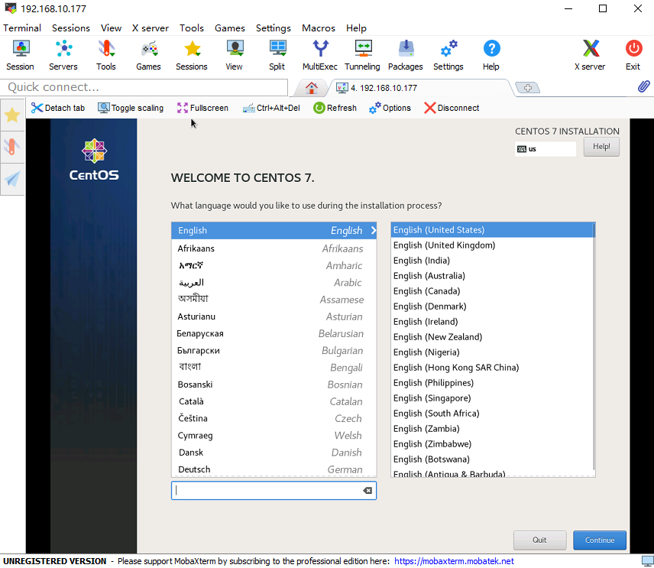Open the Settings gears toolbar icon
The image size is (654, 568).
[x=448, y=55]
